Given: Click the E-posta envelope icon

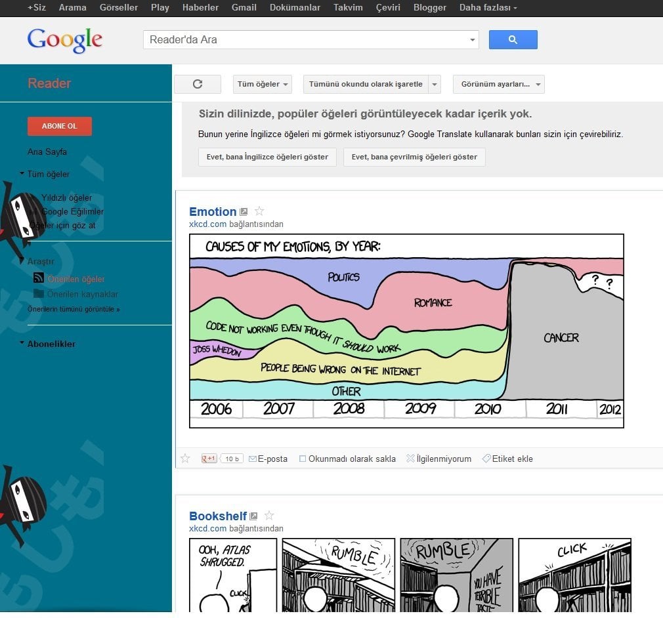Looking at the screenshot, I should click(x=253, y=459).
